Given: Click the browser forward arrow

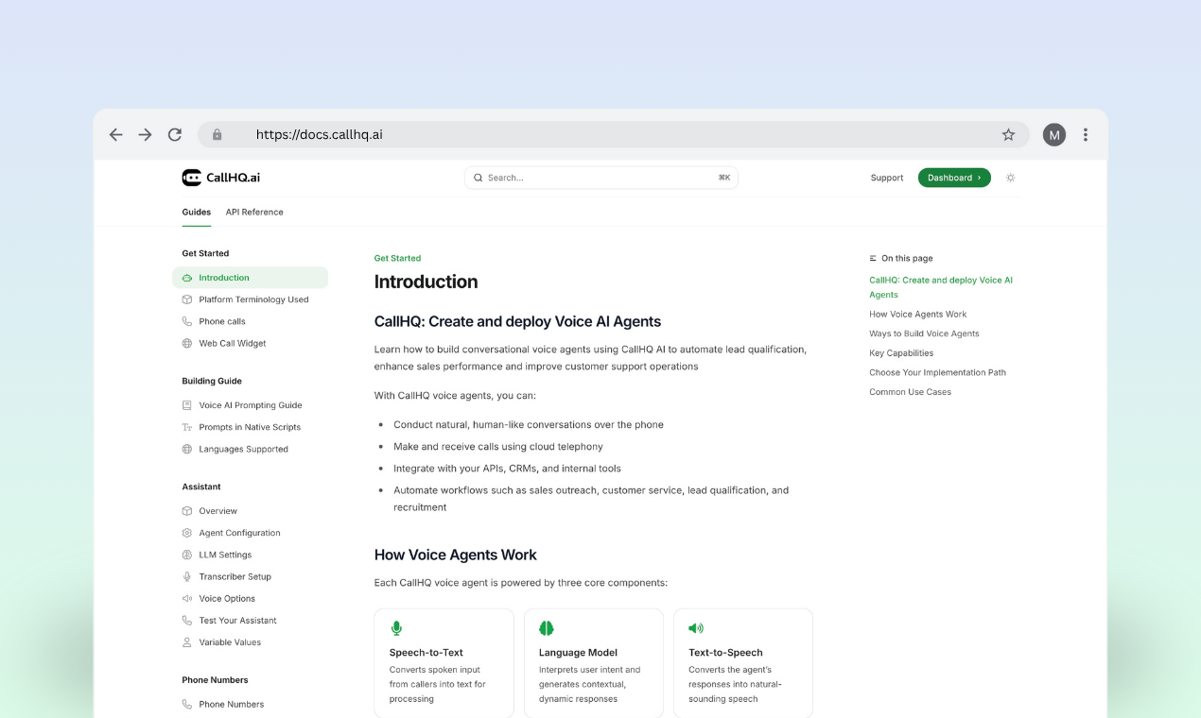Looking at the screenshot, I should (145, 135).
